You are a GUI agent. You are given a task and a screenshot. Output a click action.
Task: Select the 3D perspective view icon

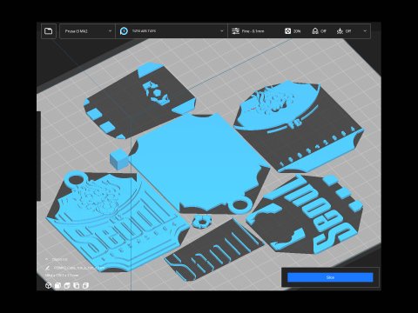(48, 286)
